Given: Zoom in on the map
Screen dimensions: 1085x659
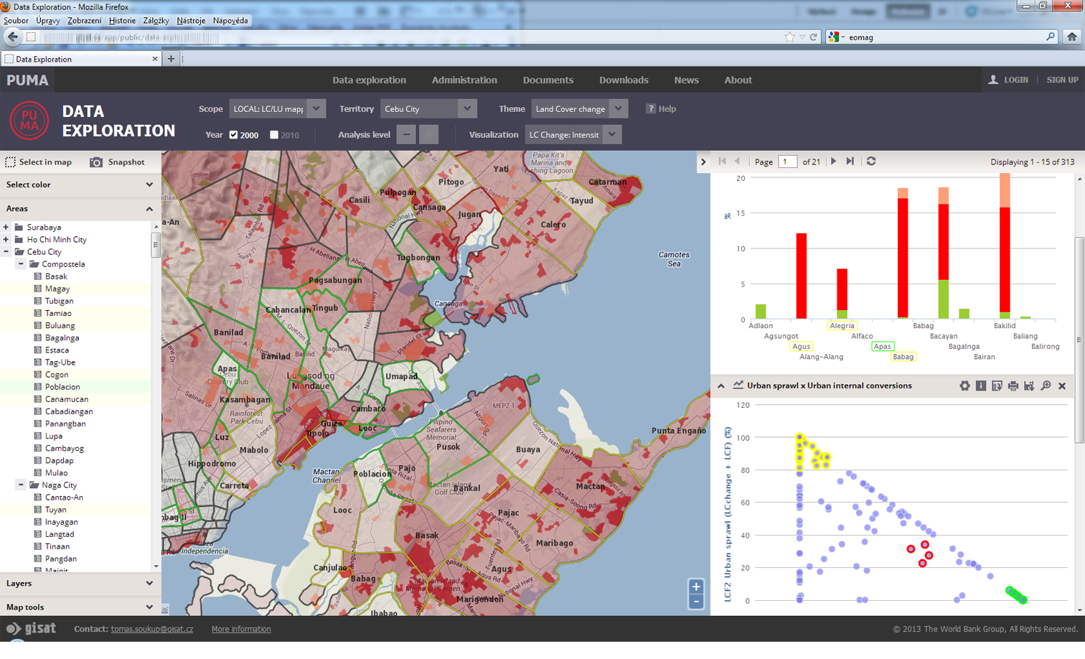Looking at the screenshot, I should tap(695, 586).
